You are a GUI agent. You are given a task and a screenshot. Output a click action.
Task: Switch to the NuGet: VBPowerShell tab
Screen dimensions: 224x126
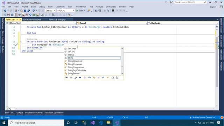click(32, 20)
